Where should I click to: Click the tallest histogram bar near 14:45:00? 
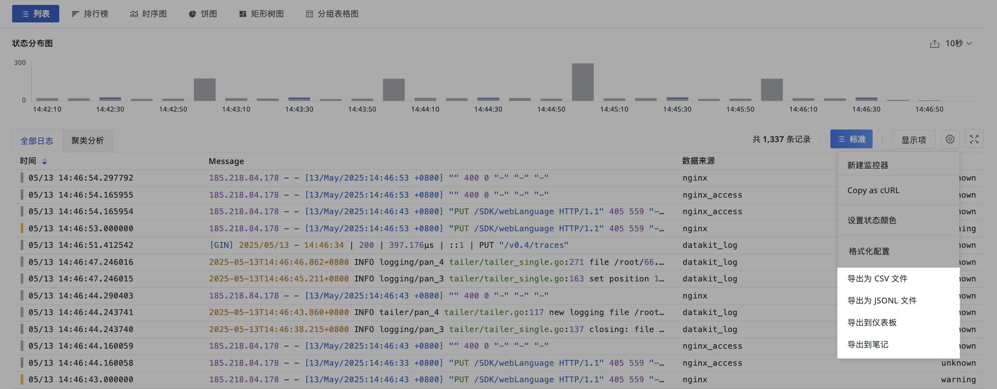(x=583, y=82)
